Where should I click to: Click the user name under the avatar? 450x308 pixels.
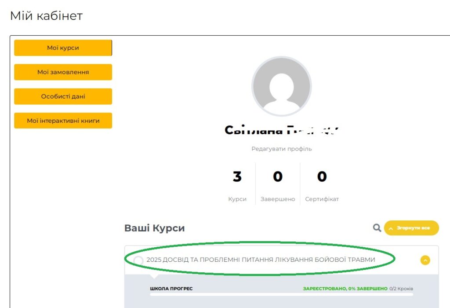pyautogui.click(x=281, y=130)
